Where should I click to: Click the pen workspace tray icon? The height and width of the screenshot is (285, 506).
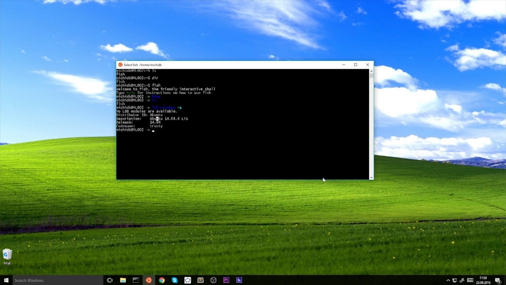pyautogui.click(x=462, y=280)
